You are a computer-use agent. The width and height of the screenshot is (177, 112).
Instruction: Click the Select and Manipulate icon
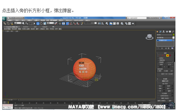(60, 23)
